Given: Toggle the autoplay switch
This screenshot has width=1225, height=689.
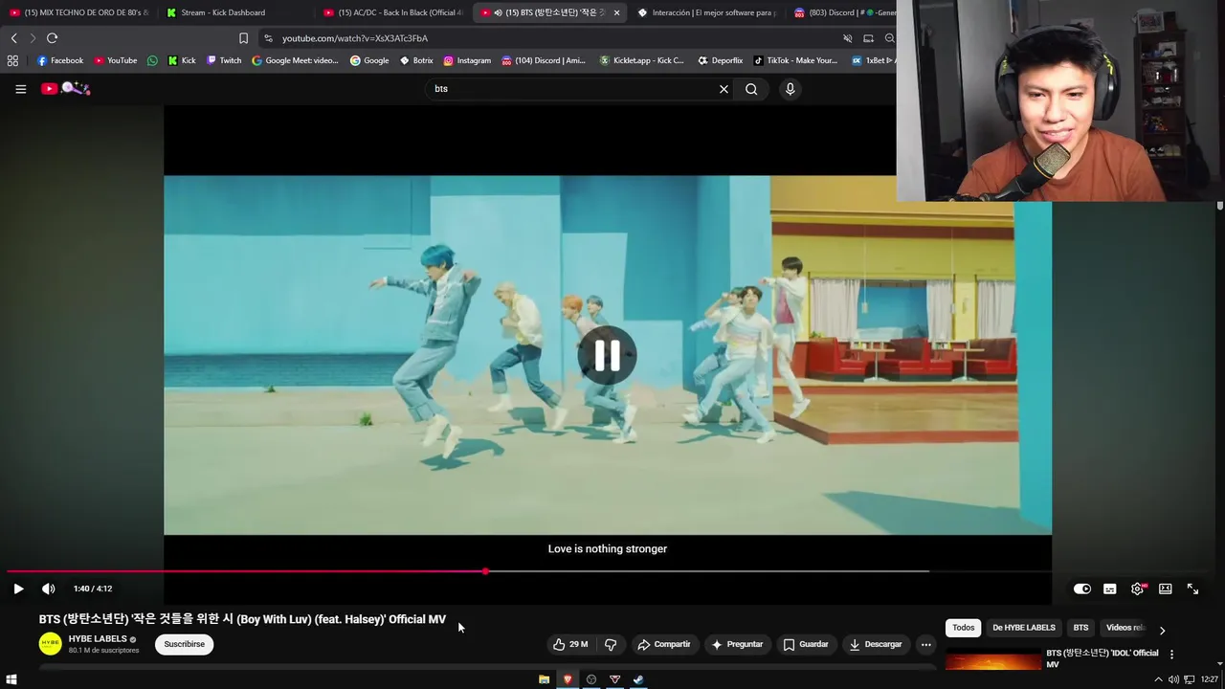Looking at the screenshot, I should 1081,589.
